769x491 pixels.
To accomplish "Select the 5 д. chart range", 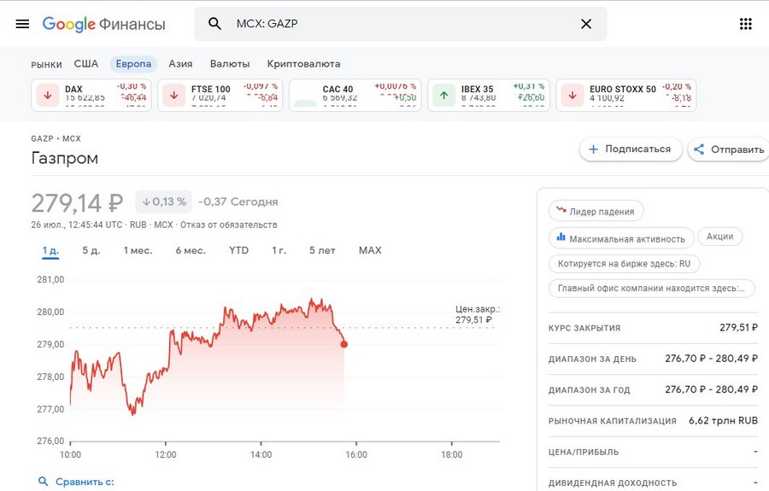I will 91,250.
